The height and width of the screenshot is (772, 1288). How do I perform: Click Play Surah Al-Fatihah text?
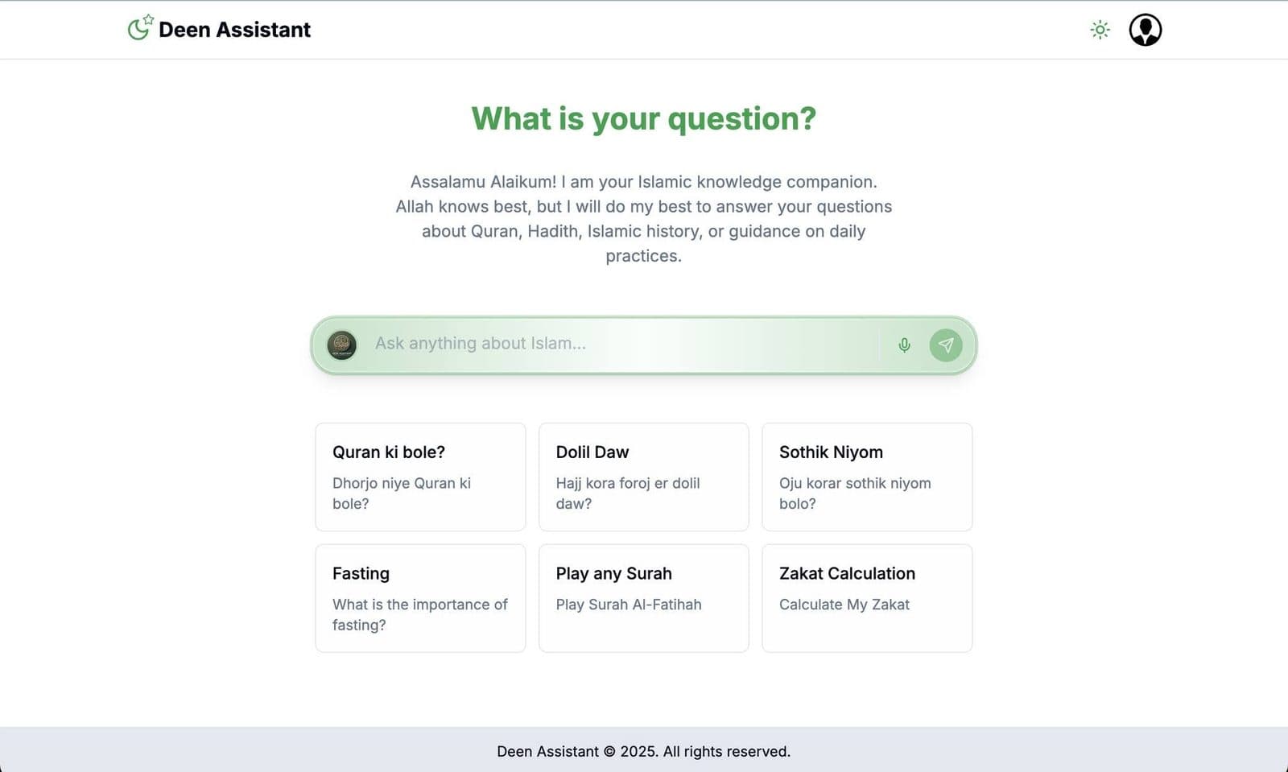click(629, 605)
